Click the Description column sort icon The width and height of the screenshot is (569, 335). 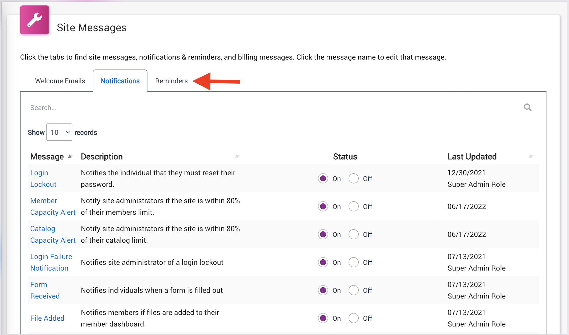tap(237, 156)
